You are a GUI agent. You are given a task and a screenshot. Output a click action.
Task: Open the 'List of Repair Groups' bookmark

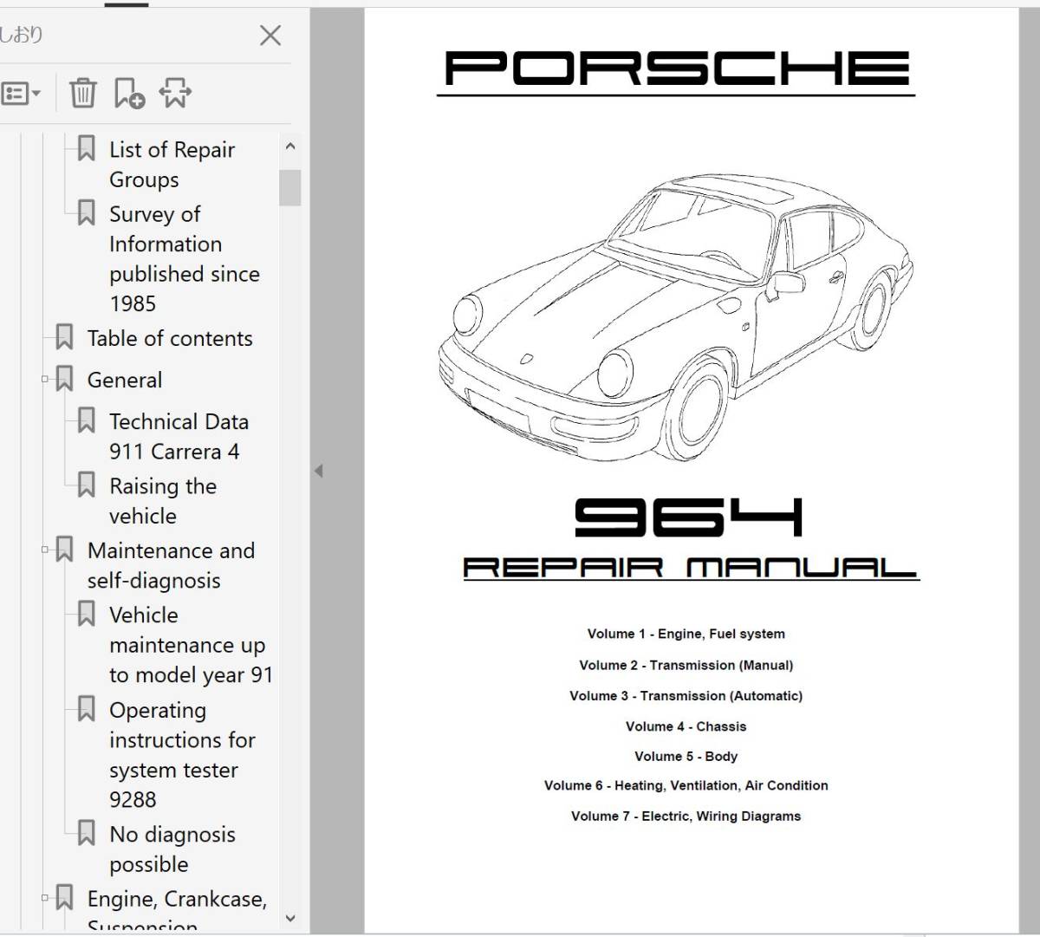(x=172, y=165)
